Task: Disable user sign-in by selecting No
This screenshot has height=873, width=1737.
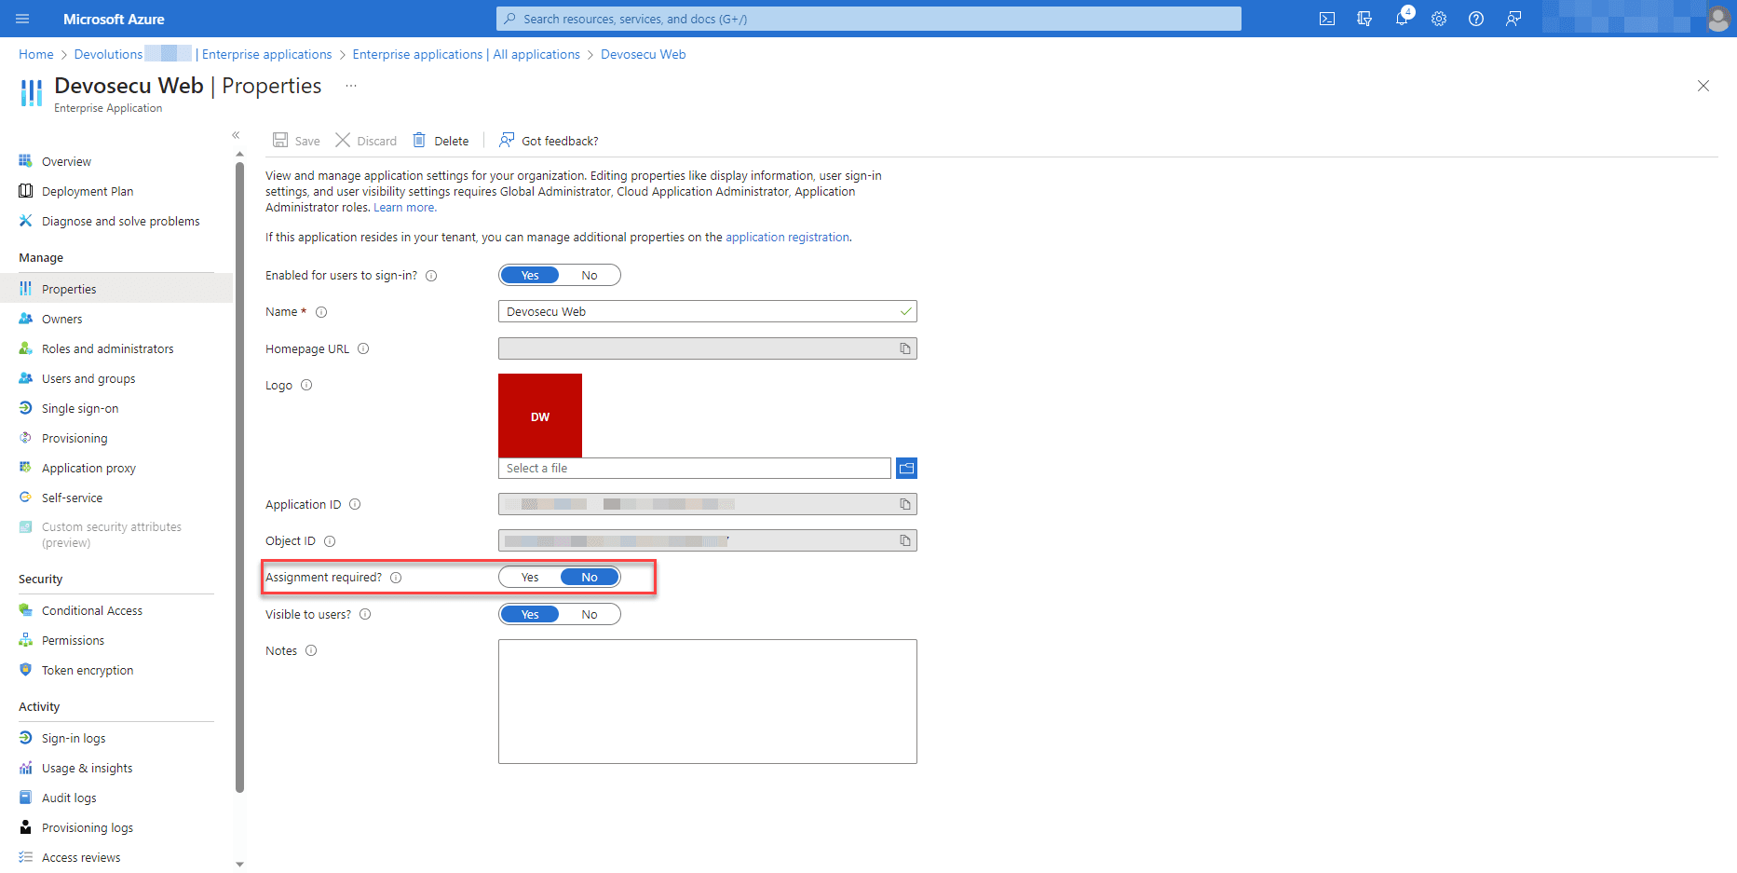Action: [x=590, y=276]
